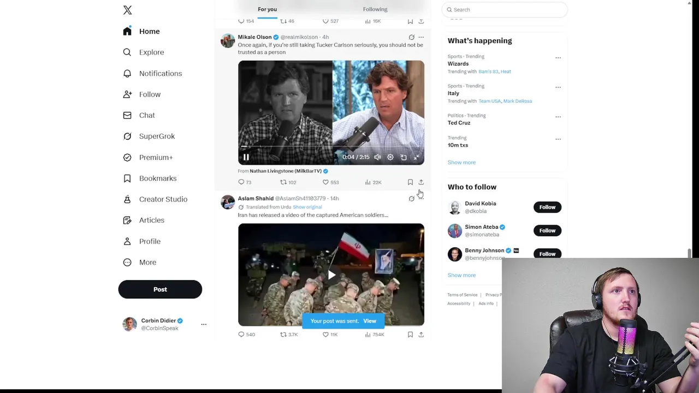Click Nathan Livingstone (MilkBarTV) source link

(x=286, y=171)
